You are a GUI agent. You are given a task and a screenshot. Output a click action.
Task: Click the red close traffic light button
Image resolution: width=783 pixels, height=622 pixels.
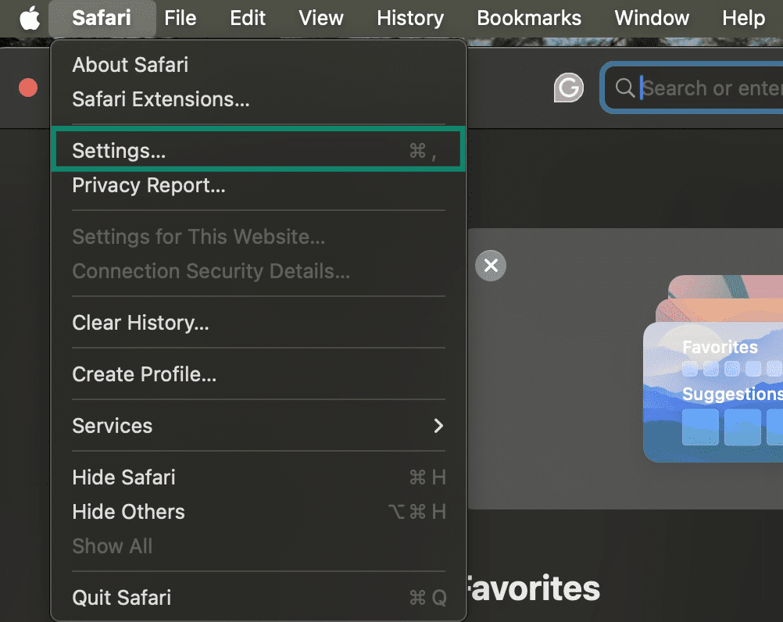click(27, 88)
